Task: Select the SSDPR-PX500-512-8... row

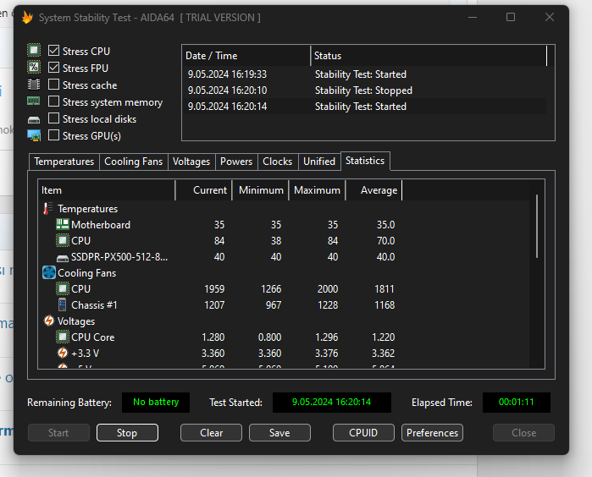Action: pyautogui.click(x=285, y=257)
